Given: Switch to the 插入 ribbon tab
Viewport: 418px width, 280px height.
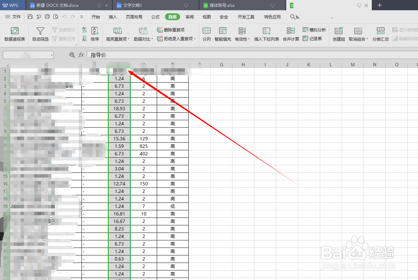Looking at the screenshot, I should (113, 17).
